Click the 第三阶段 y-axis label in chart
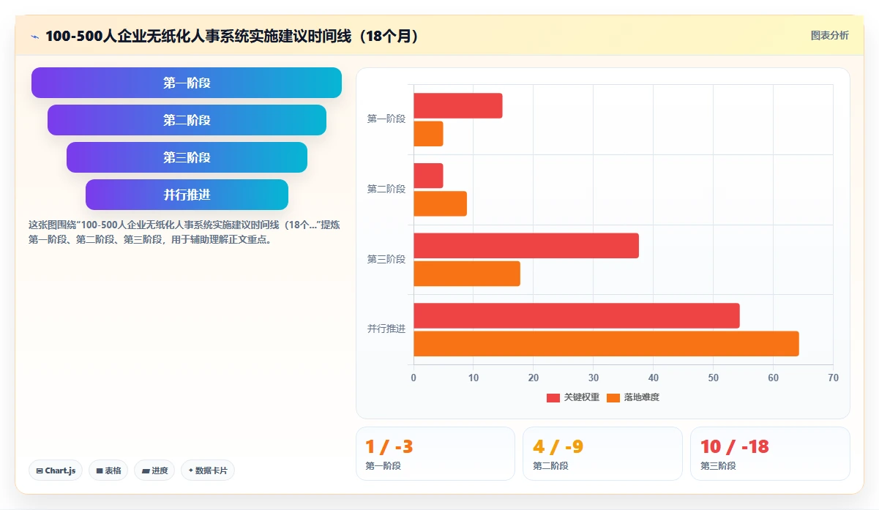The width and height of the screenshot is (879, 510). point(386,259)
